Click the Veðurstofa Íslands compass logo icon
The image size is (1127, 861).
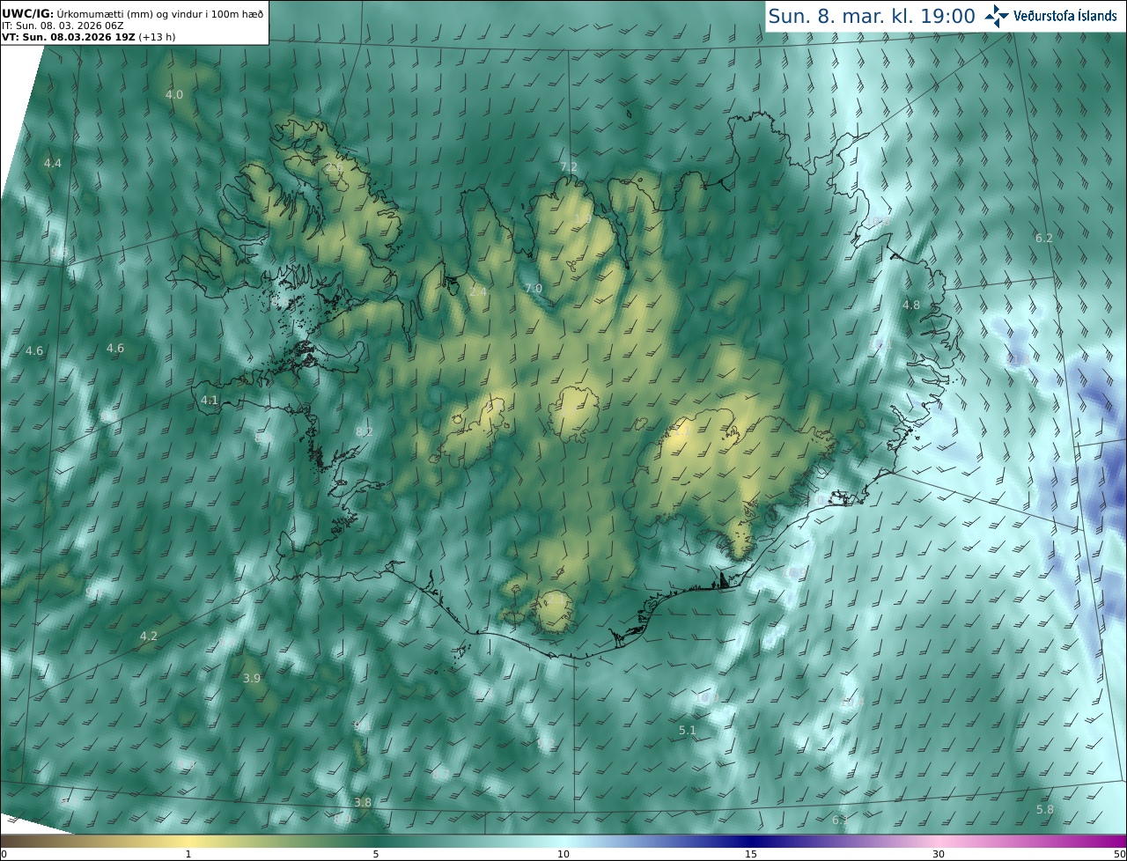[x=997, y=16]
